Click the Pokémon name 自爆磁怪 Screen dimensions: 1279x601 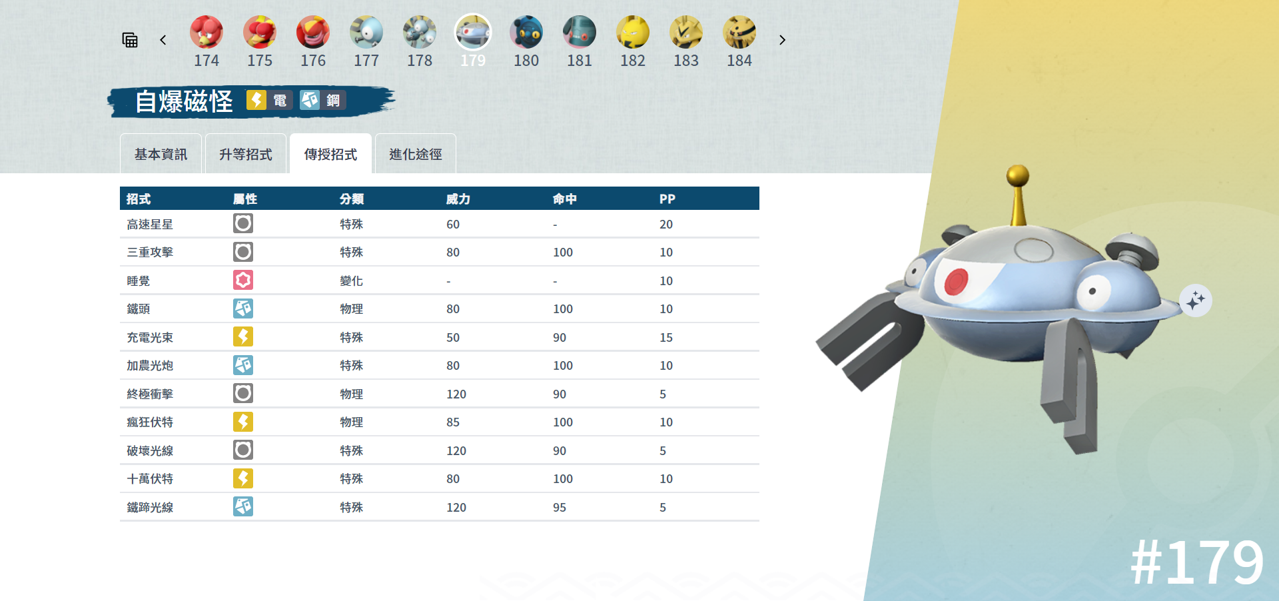184,101
